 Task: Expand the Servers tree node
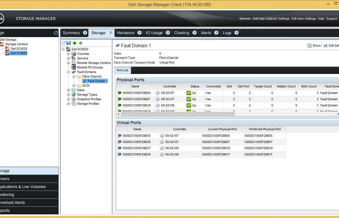pyautogui.click(x=68, y=58)
